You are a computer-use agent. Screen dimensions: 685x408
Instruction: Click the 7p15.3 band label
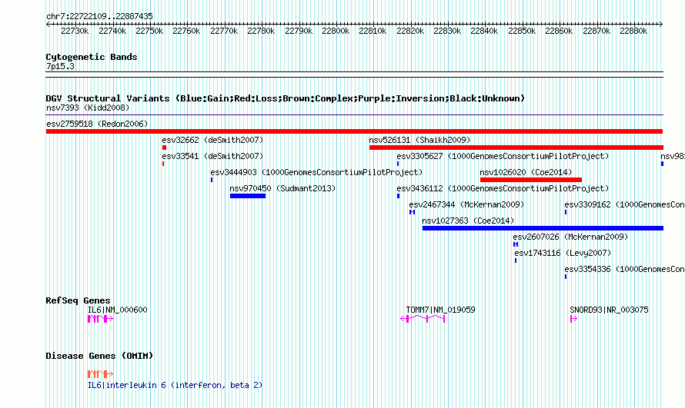pyautogui.click(x=60, y=67)
